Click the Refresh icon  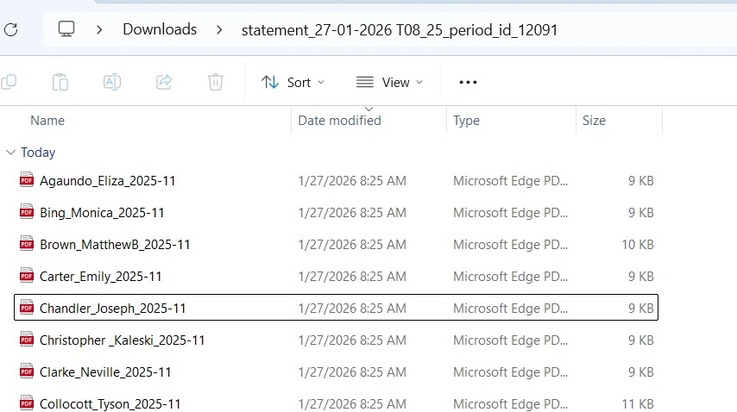pos(10,29)
